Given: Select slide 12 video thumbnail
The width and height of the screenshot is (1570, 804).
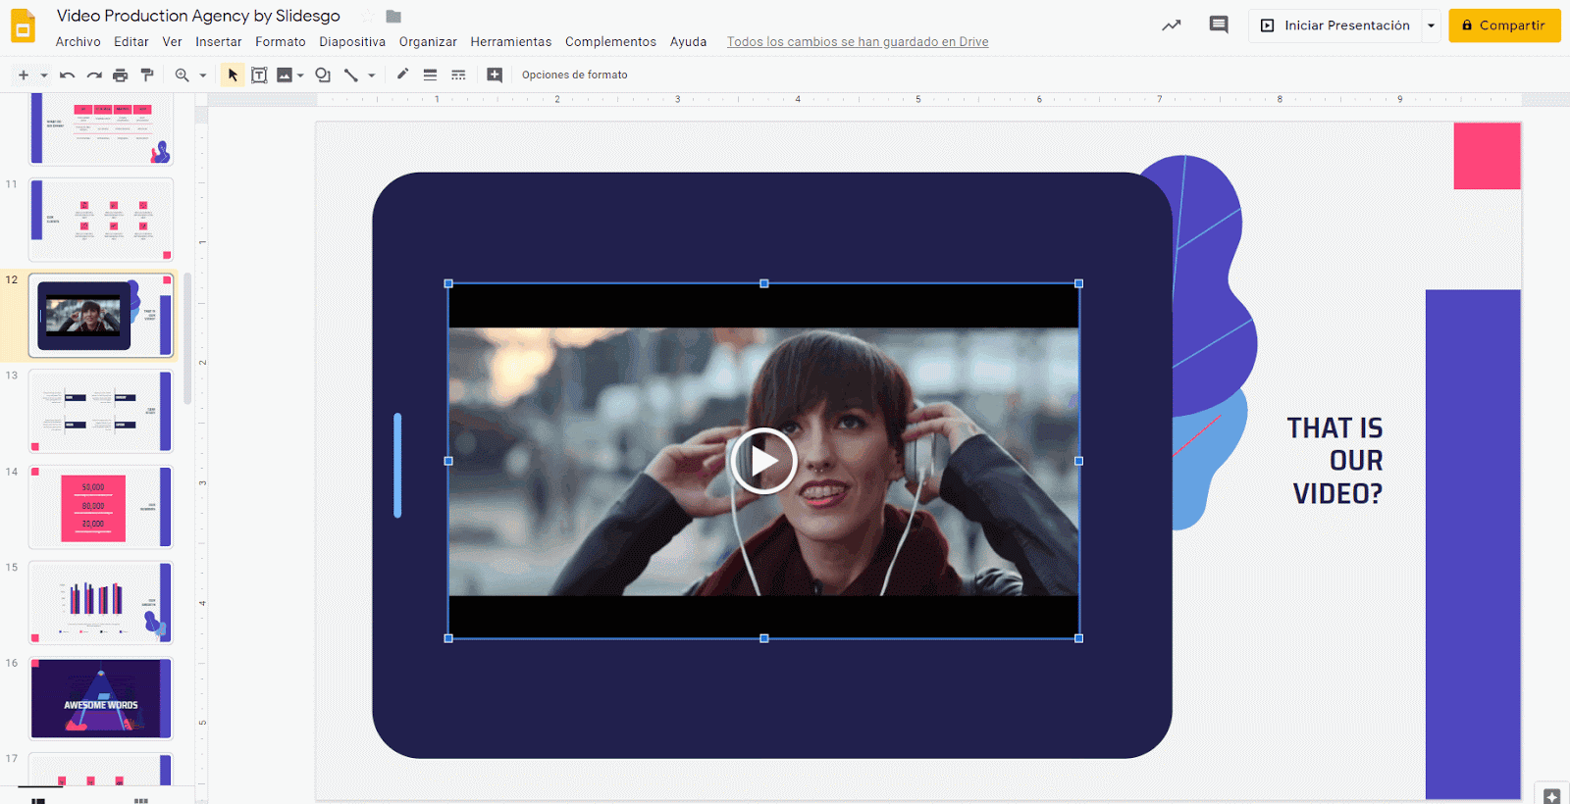Looking at the screenshot, I should point(101,316).
